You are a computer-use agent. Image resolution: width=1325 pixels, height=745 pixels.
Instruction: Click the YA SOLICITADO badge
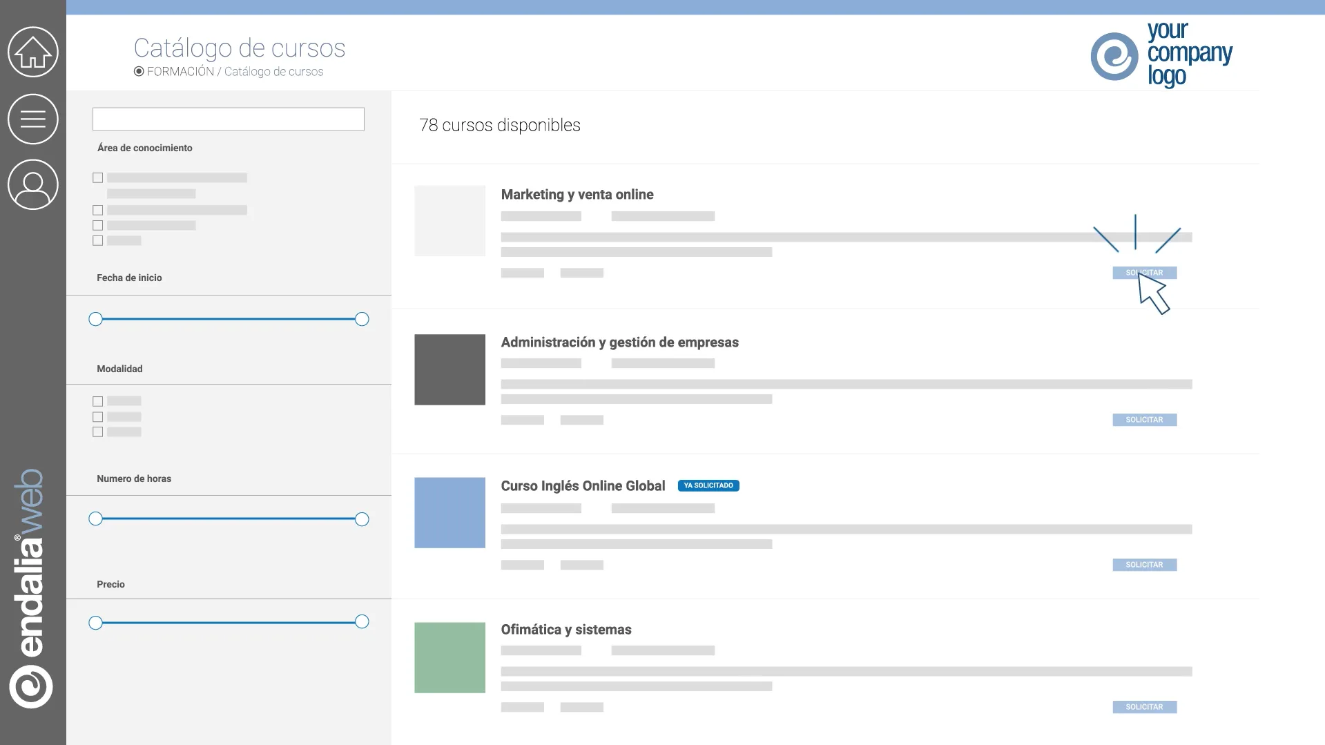coord(708,485)
